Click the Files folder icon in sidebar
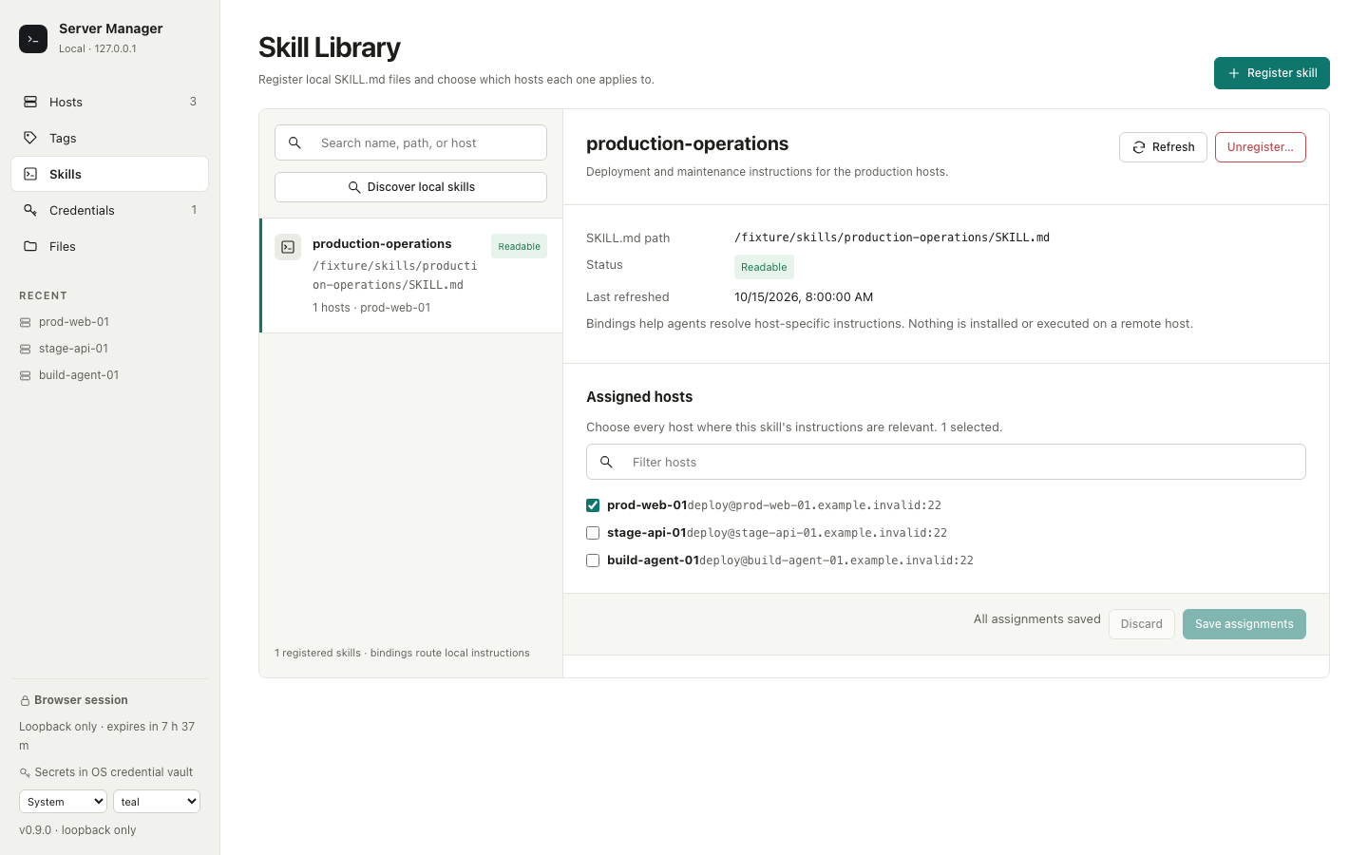This screenshot has width=1368, height=855. click(x=30, y=246)
